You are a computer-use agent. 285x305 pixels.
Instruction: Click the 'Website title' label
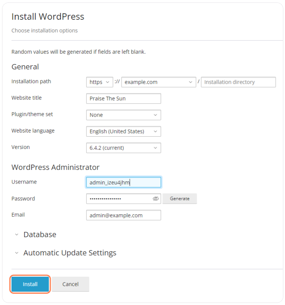click(26, 98)
